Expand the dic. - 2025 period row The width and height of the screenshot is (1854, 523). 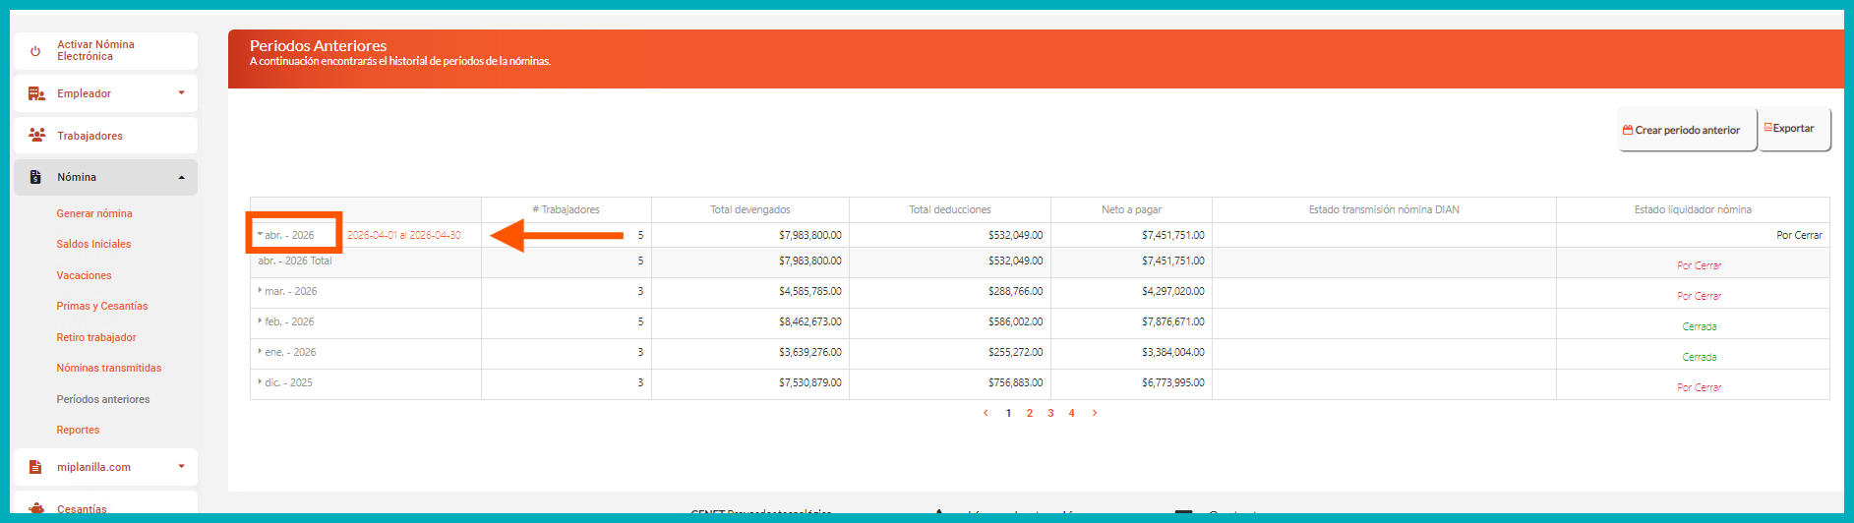coord(260,382)
